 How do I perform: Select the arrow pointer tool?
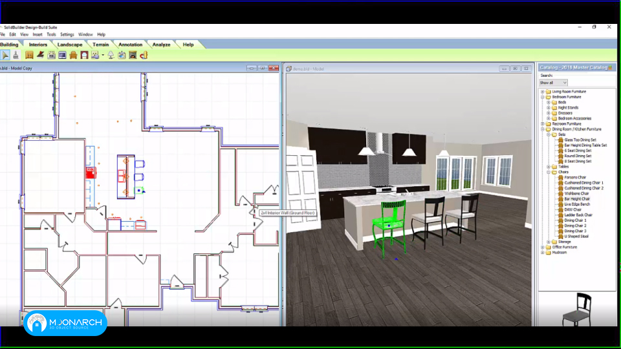[x=5, y=56]
